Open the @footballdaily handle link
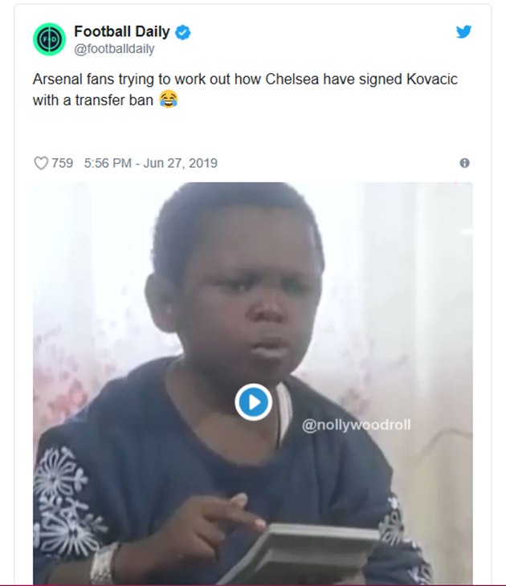Viewport: 506px width, 586px height. click(114, 49)
